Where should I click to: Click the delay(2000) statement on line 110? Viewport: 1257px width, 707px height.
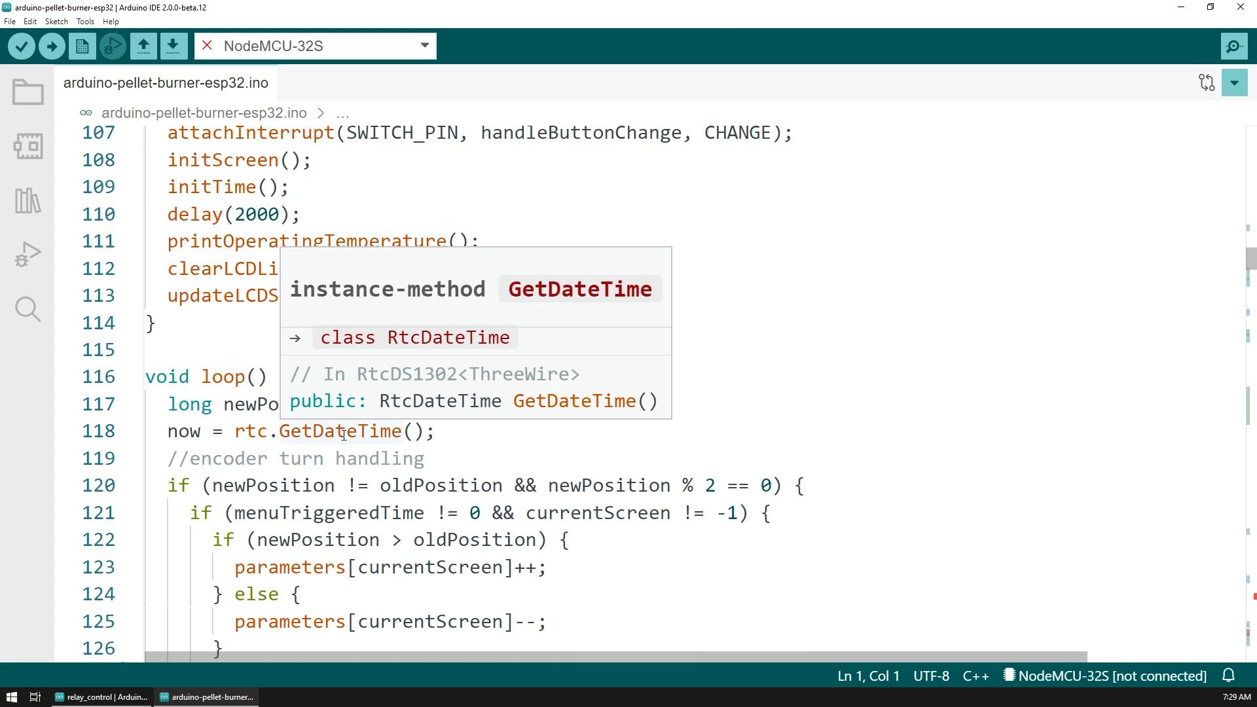234,215
